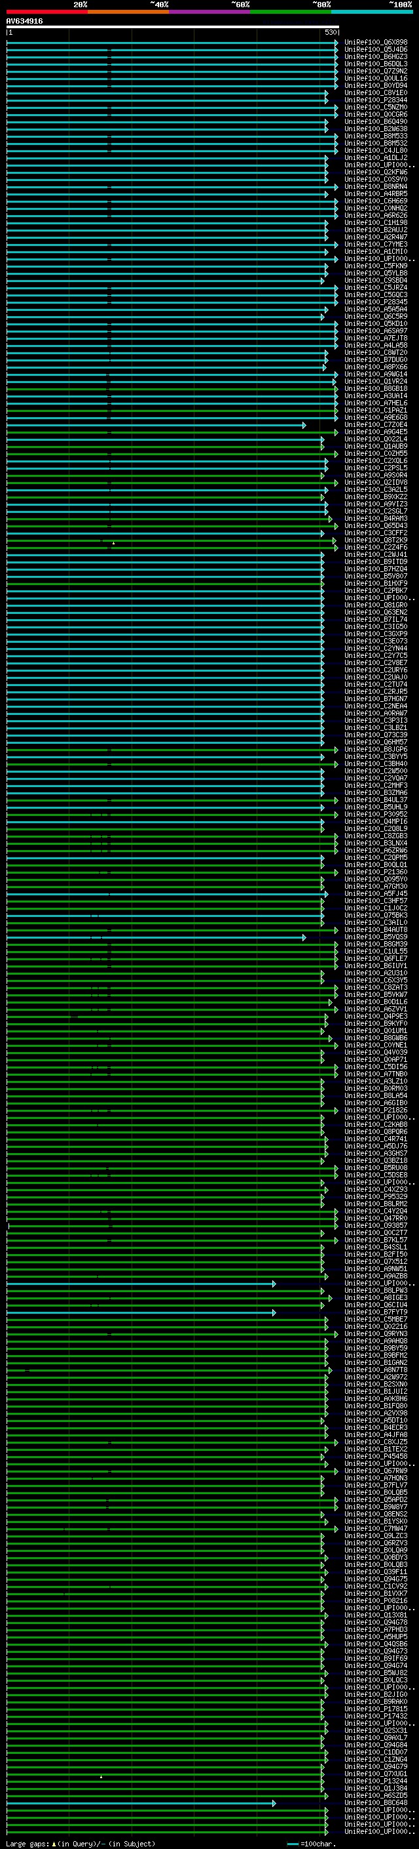419x1849 pixels.
Task: Select the UniRef100_B8M532 label
Action: tap(376, 144)
